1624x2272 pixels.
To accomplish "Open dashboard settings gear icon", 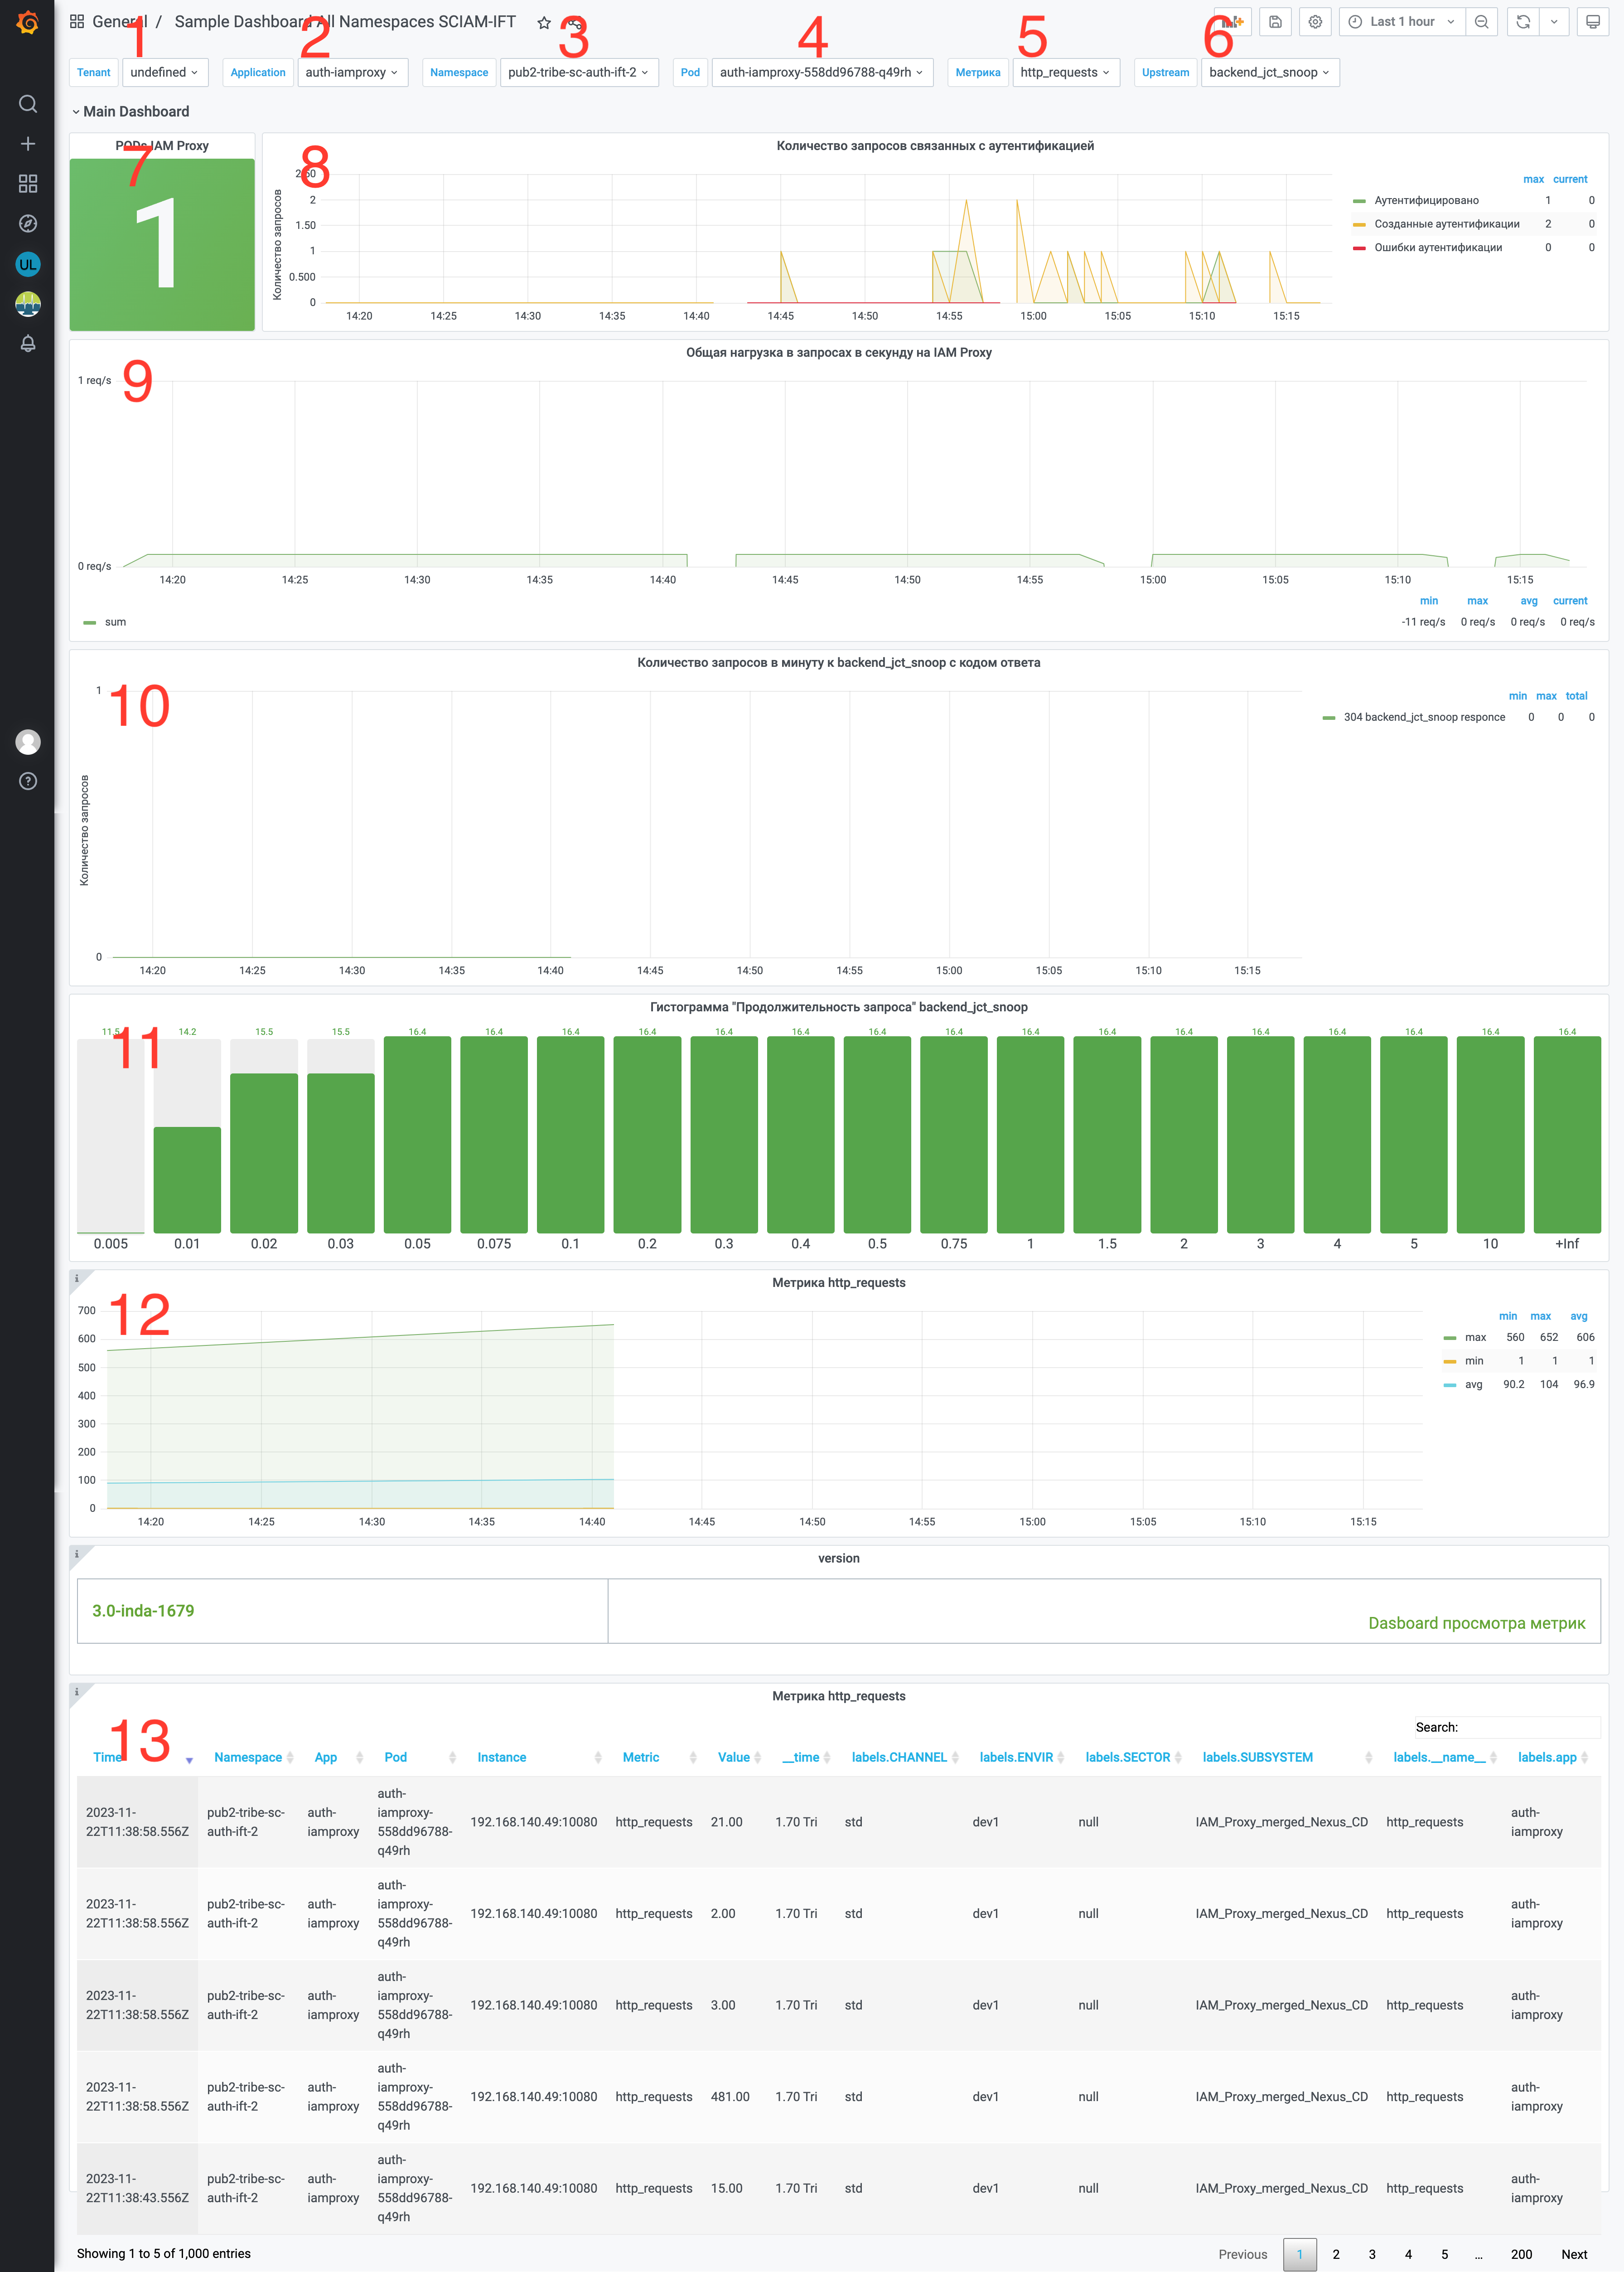I will (1315, 22).
